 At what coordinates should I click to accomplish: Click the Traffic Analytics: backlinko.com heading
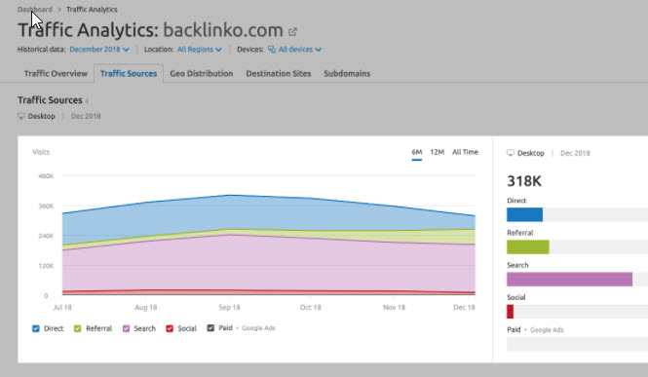(150, 30)
